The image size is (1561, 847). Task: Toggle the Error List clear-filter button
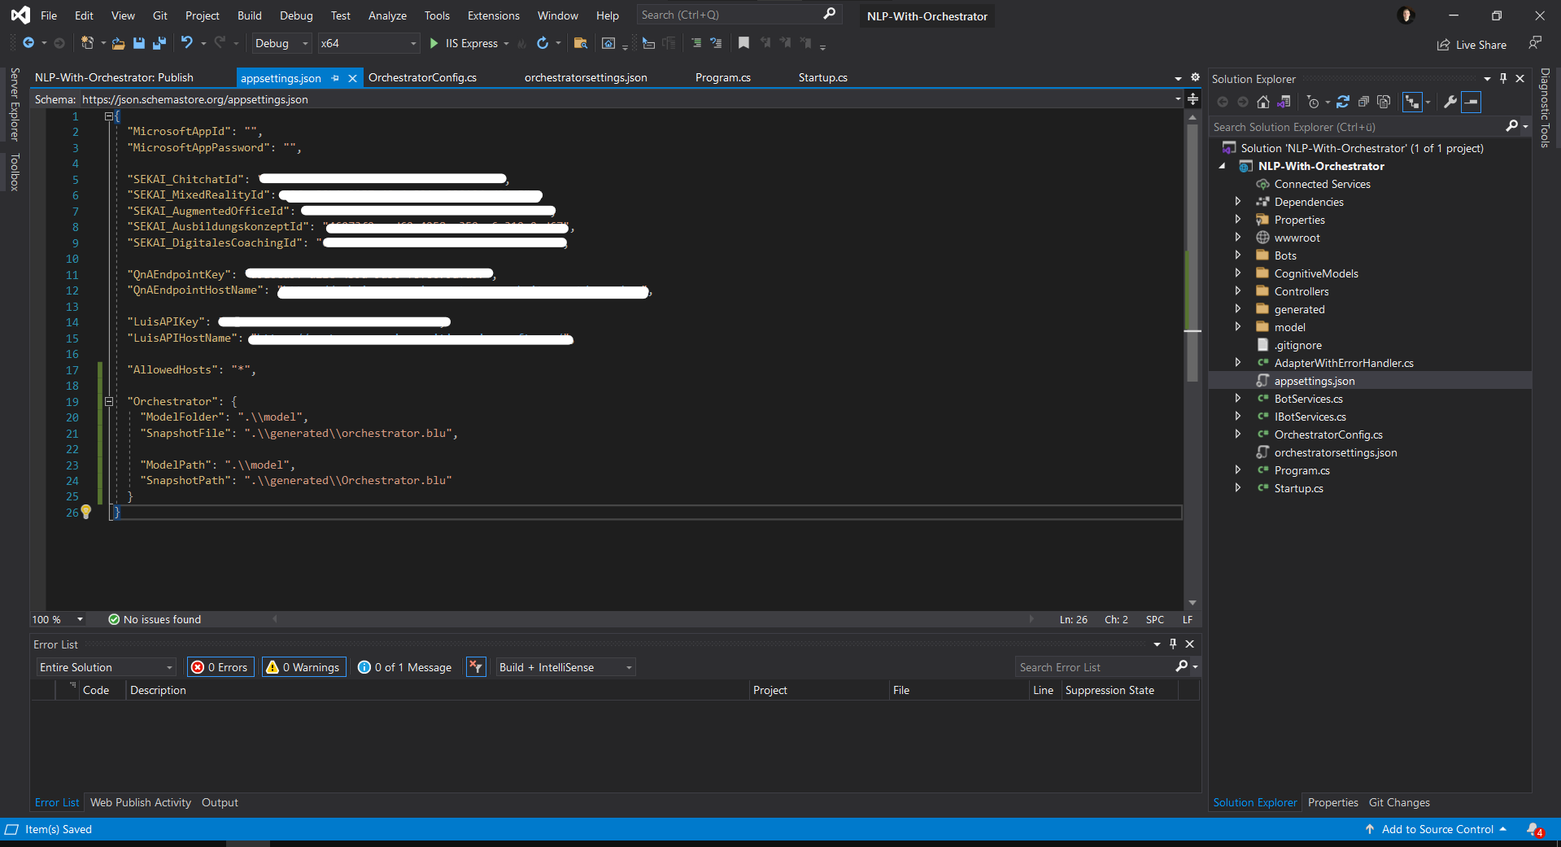pos(476,667)
